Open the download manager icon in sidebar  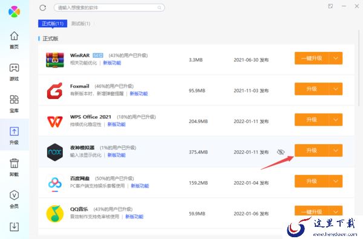14,226
